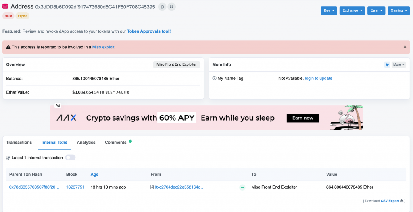413x212 pixels.
Task: Open the Gaming dropdown
Action: 398,10
